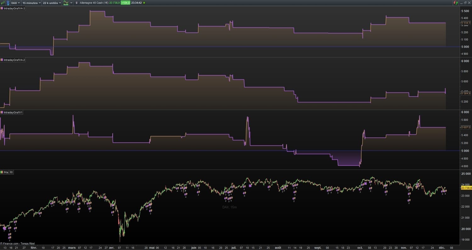Click the blue instrument search icon
The width and height of the screenshot is (472, 250).
(x=8, y=3)
